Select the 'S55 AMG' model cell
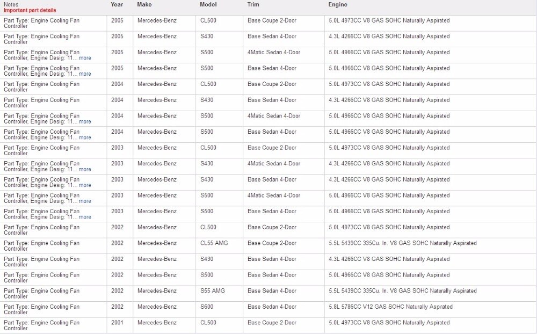 click(213, 291)
